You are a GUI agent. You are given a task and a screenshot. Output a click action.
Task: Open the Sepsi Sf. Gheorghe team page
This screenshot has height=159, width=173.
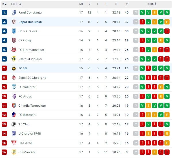(32, 78)
